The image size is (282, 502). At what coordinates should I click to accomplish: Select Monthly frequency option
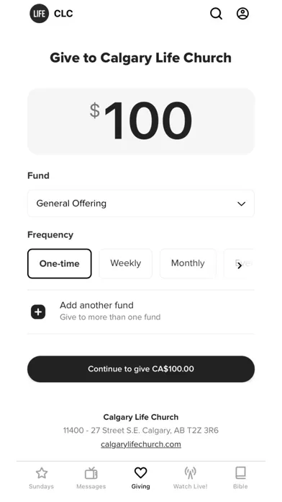(188, 263)
